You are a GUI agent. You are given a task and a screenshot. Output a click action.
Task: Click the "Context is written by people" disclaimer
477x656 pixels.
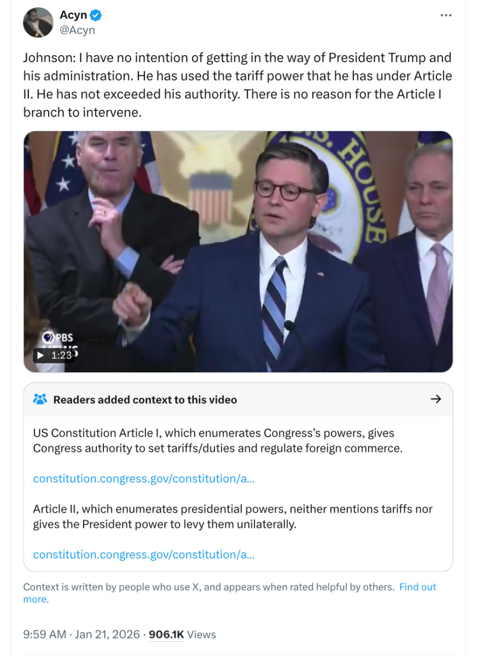coord(208,587)
